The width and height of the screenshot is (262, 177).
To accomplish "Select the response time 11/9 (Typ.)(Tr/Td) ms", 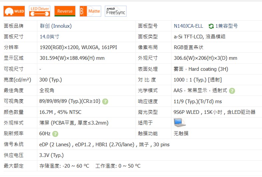I will tap(198, 102).
